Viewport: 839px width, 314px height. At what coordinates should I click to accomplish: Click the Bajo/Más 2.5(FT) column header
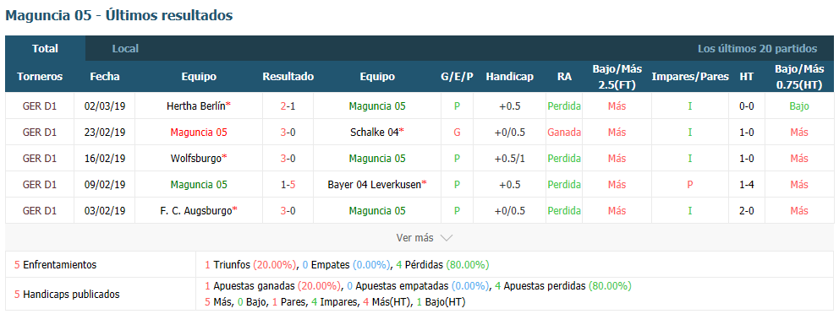(617, 77)
